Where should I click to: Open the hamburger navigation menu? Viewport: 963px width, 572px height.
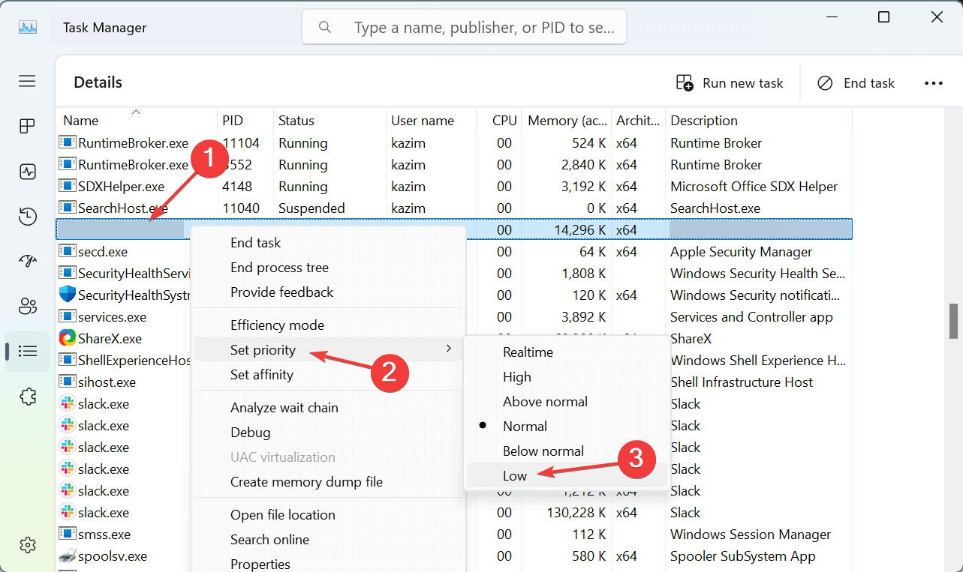pos(28,82)
